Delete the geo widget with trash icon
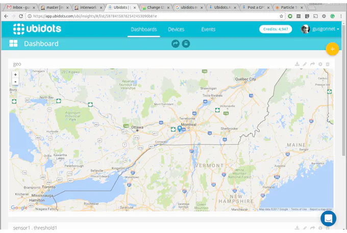 328,64
